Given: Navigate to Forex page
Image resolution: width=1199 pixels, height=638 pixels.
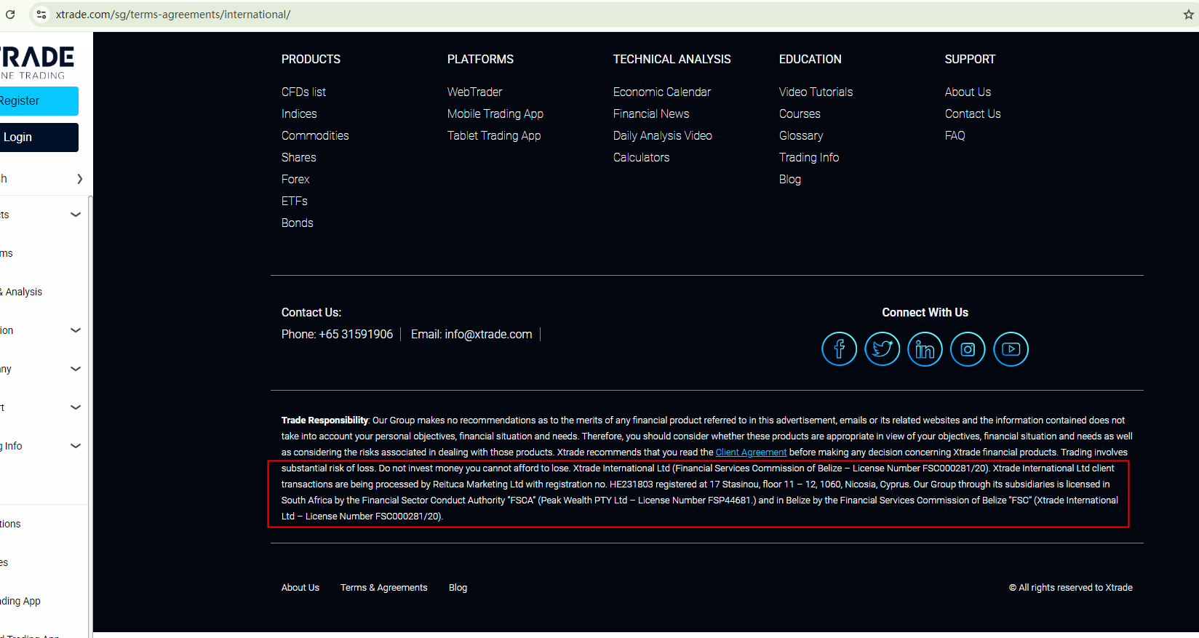Looking at the screenshot, I should [x=295, y=180].
